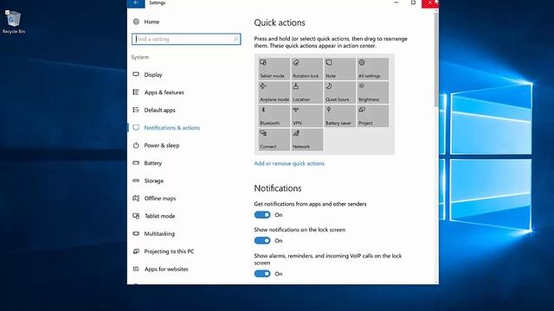The image size is (554, 311).
Task: Toggle Show notifications on the lock screen
Action: pyautogui.click(x=262, y=240)
